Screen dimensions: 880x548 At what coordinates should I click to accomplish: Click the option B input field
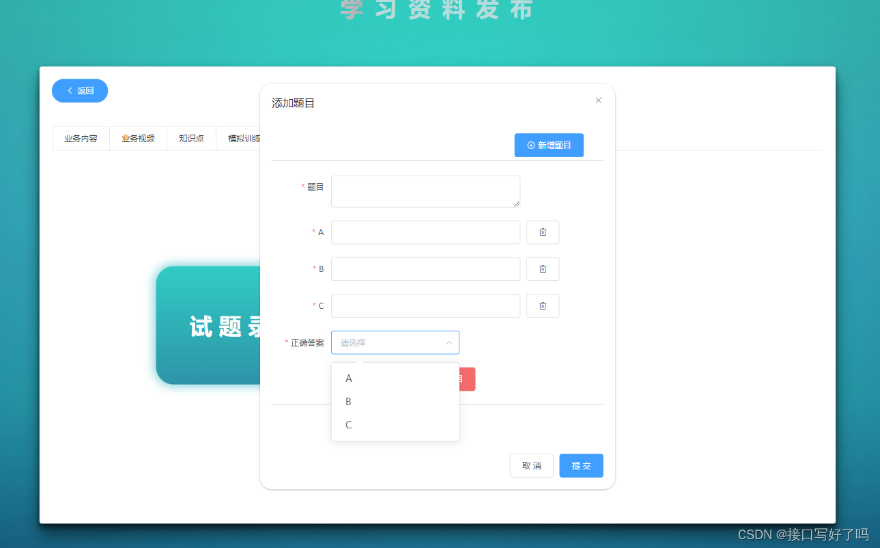click(426, 269)
